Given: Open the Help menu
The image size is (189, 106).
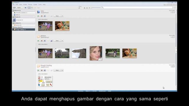Looking at the screenshot, I should tap(44, 5).
